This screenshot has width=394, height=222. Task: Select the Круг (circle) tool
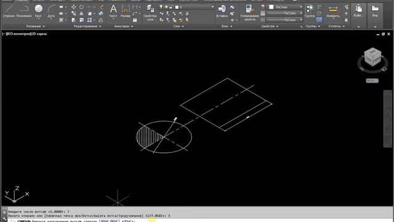coord(38,11)
